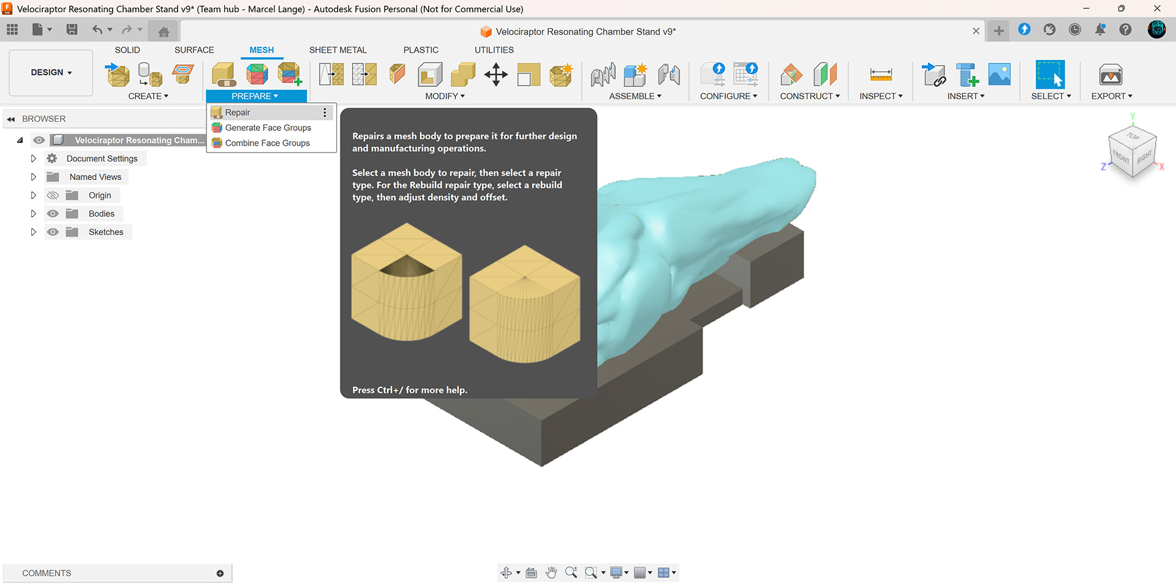Expand the Bodies tree node
Screen dimensions: 1176x585
tap(33, 214)
